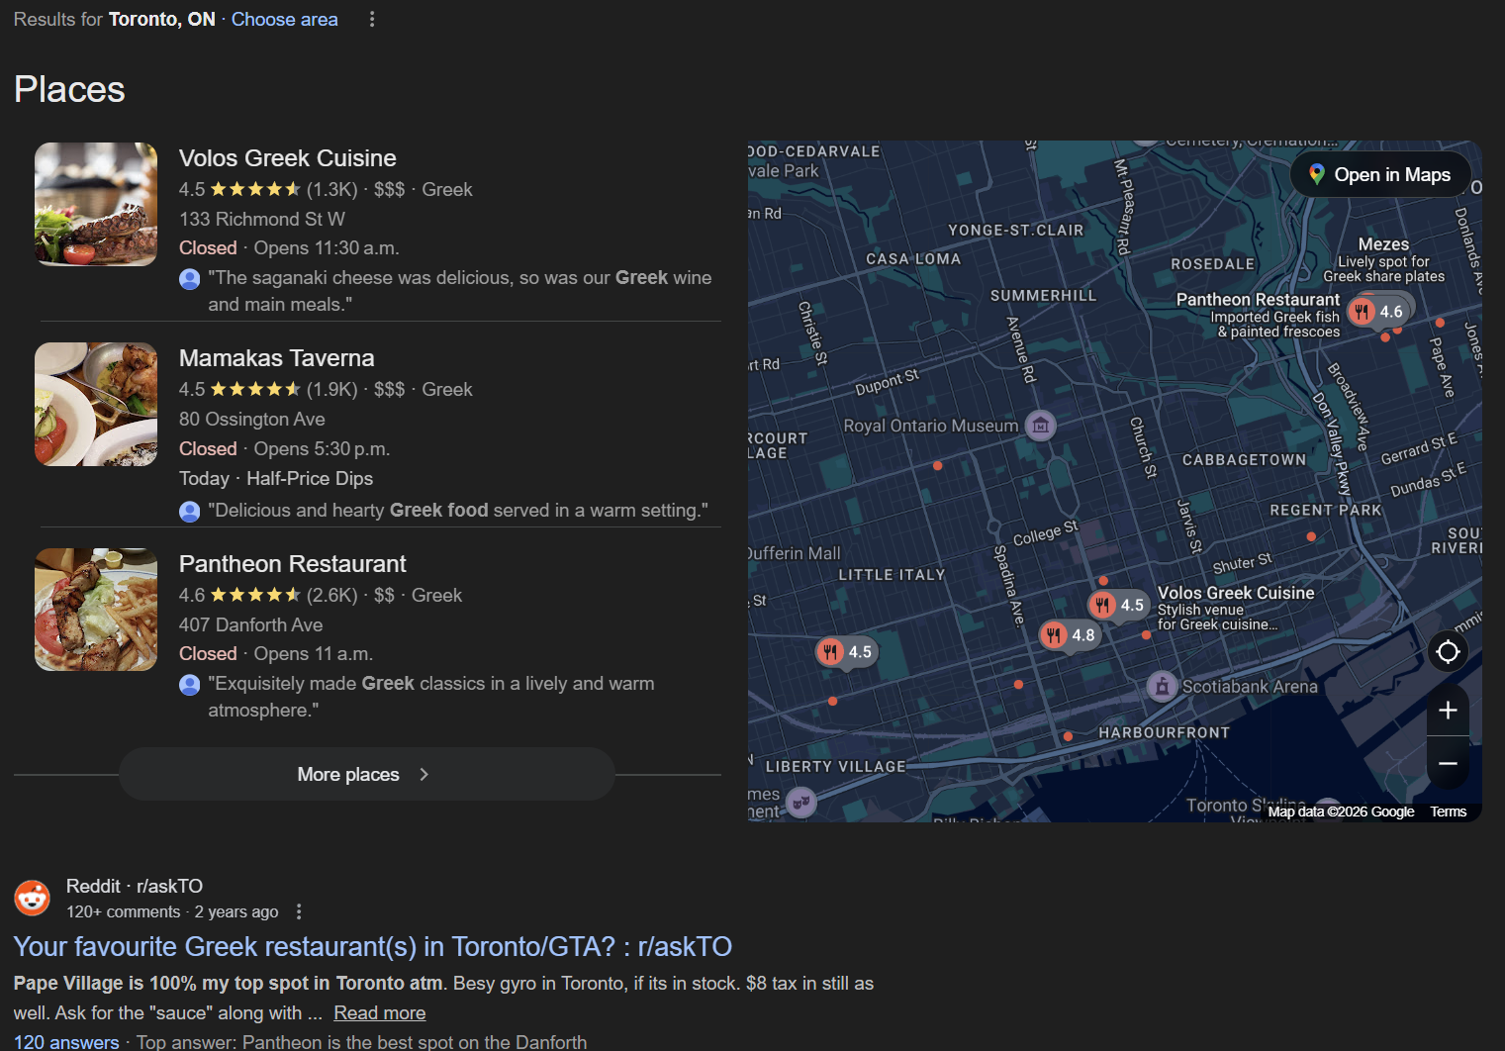The width and height of the screenshot is (1505, 1051).
Task: Click the Opens 11:30 a.m. hours text
Action: (x=327, y=247)
